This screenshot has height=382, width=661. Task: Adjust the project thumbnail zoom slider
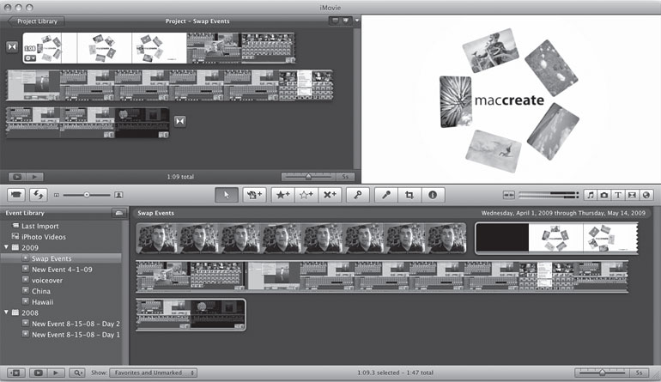pos(308,177)
